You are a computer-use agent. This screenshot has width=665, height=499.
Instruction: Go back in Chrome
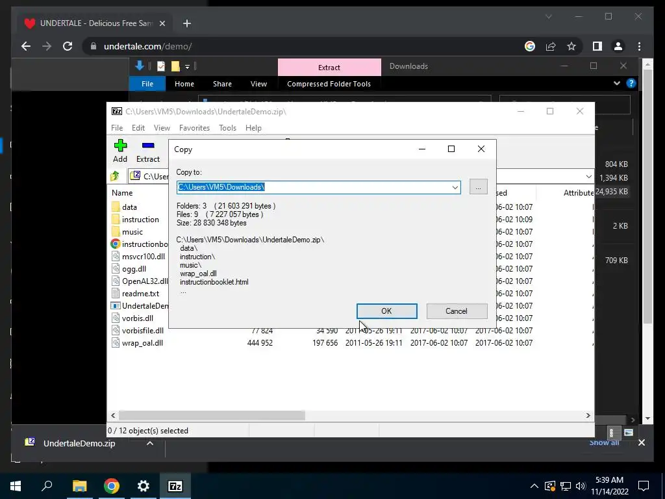[26, 46]
